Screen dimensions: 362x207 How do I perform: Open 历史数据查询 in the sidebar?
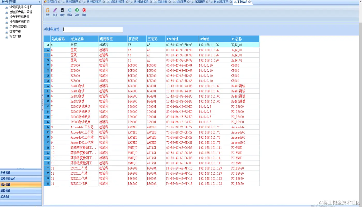tap(18, 27)
